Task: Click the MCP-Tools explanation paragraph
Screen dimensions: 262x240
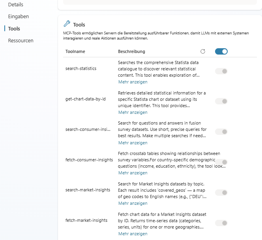Action: point(156,36)
